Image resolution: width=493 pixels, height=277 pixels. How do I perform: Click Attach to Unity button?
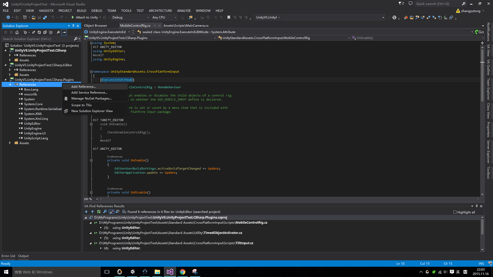point(84,17)
